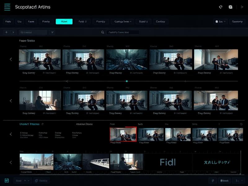Viewport: 248px width, 186px height.
Task: Click the back arrow icon in the title bar
Action: 221,7
